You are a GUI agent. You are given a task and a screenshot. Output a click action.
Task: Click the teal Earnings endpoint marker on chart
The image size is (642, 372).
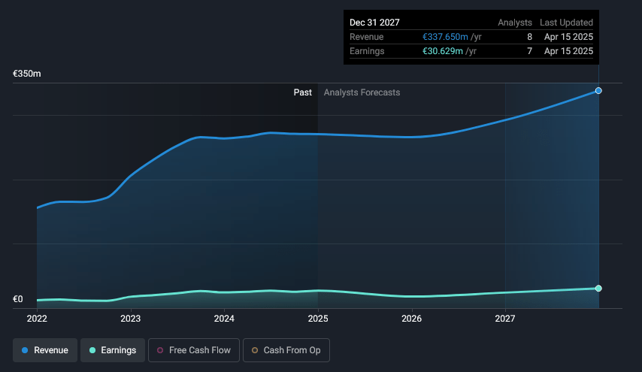click(598, 289)
